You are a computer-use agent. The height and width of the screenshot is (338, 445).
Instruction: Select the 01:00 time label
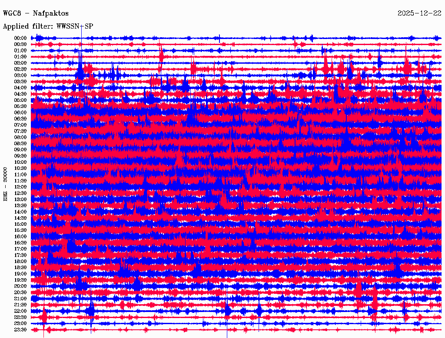click(x=20, y=51)
